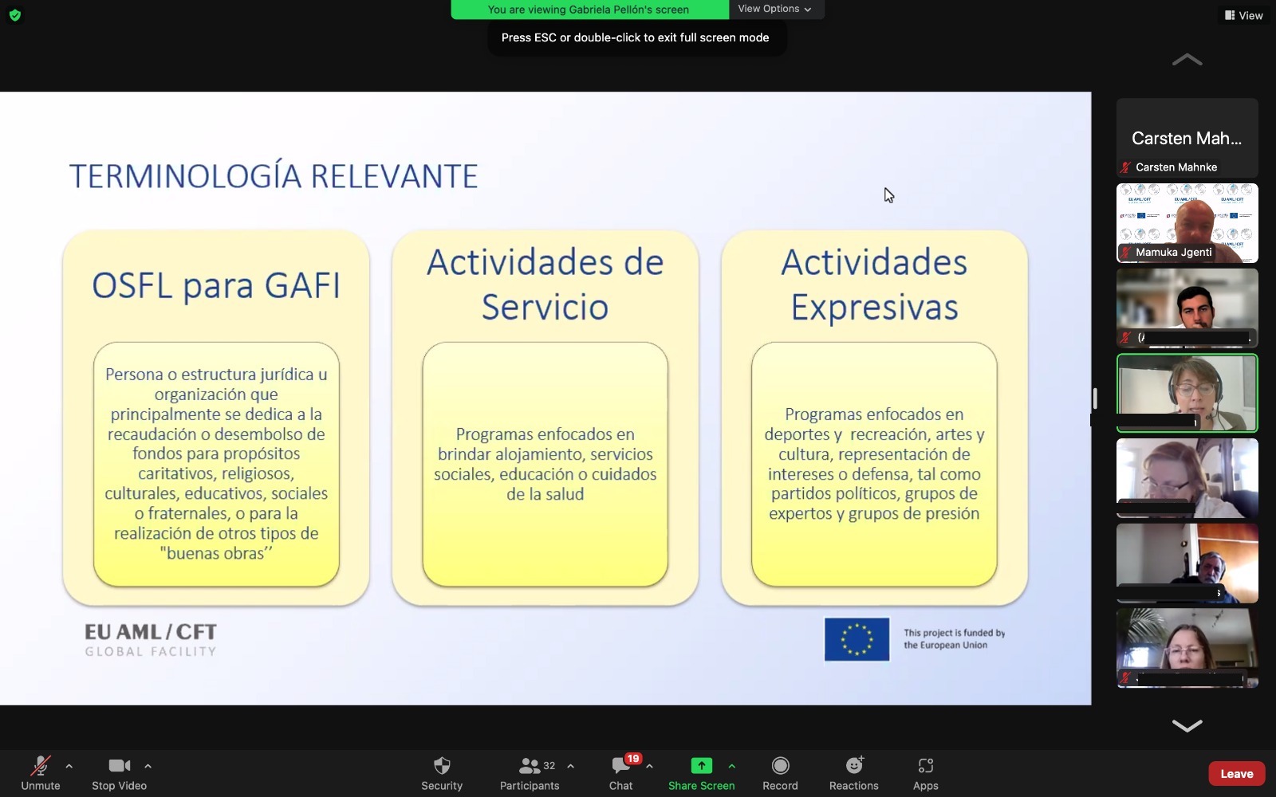Open the View Options dropdown

[x=774, y=9]
